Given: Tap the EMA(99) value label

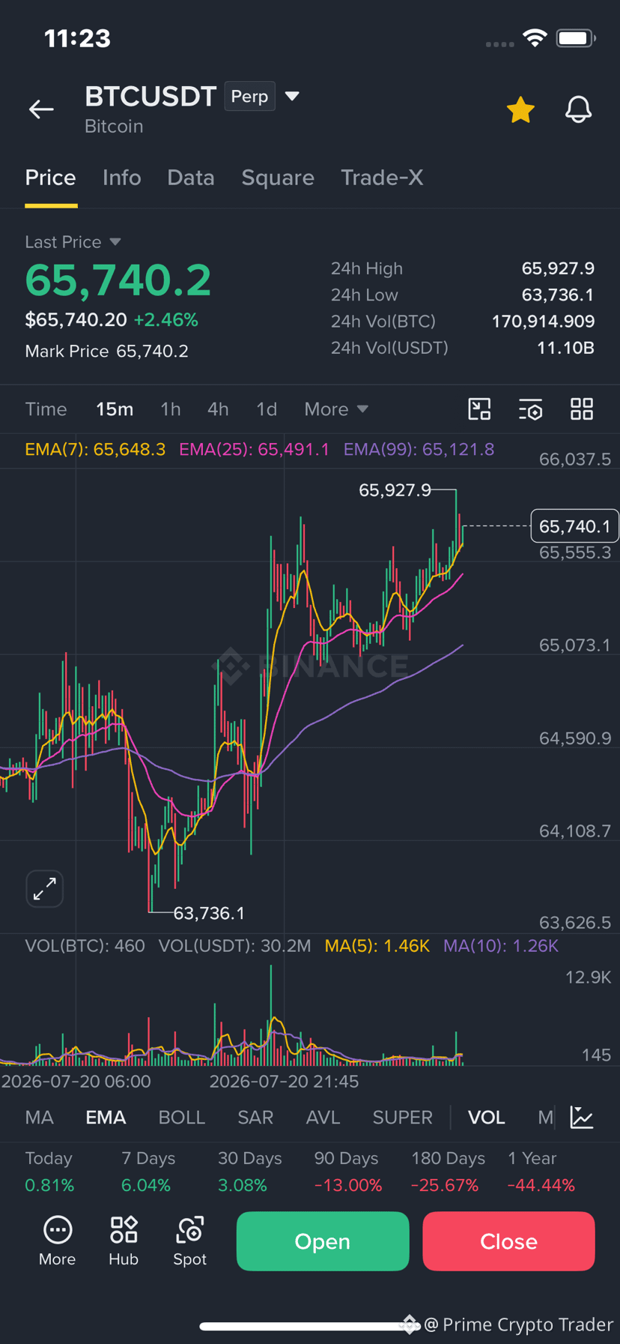Looking at the screenshot, I should (x=419, y=450).
